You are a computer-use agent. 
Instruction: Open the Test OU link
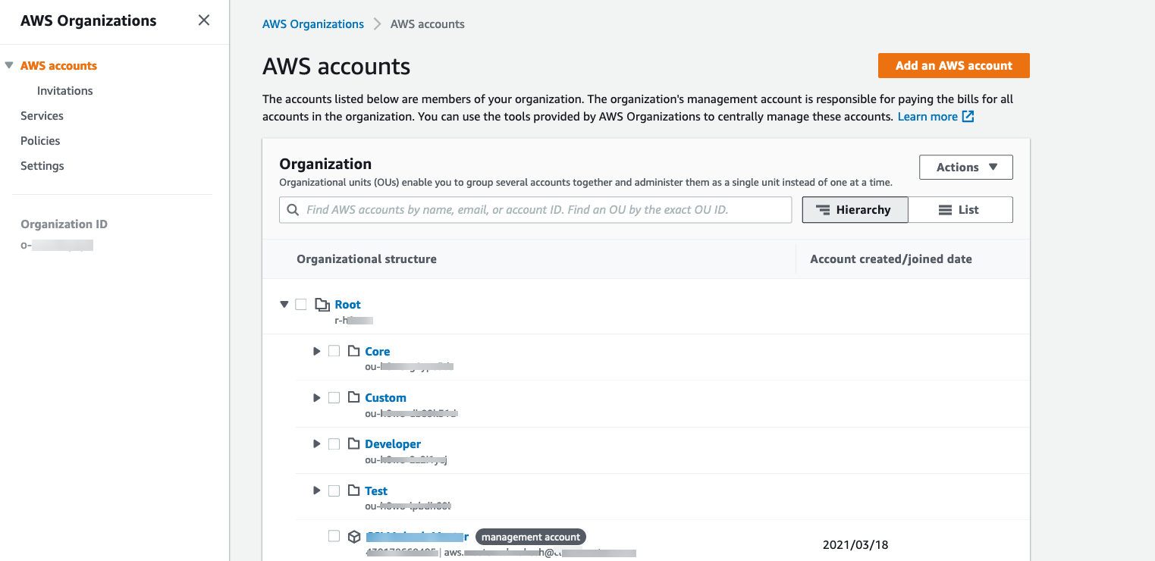[x=376, y=491]
